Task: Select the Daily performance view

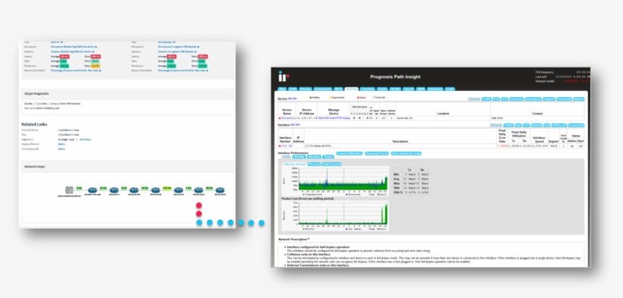Action: (x=286, y=157)
